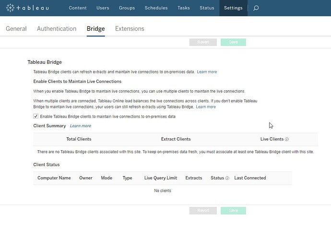Toggle Enable Tableau Bridge clients checkbox
The image size is (331, 226).
35,116
